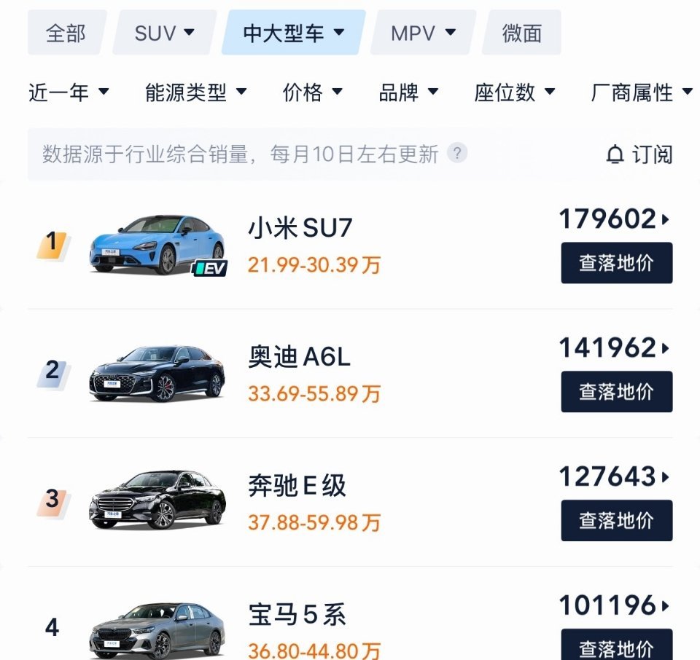Open the 品牌 filter dropdown
Image resolution: width=700 pixels, height=660 pixels.
coord(408,93)
